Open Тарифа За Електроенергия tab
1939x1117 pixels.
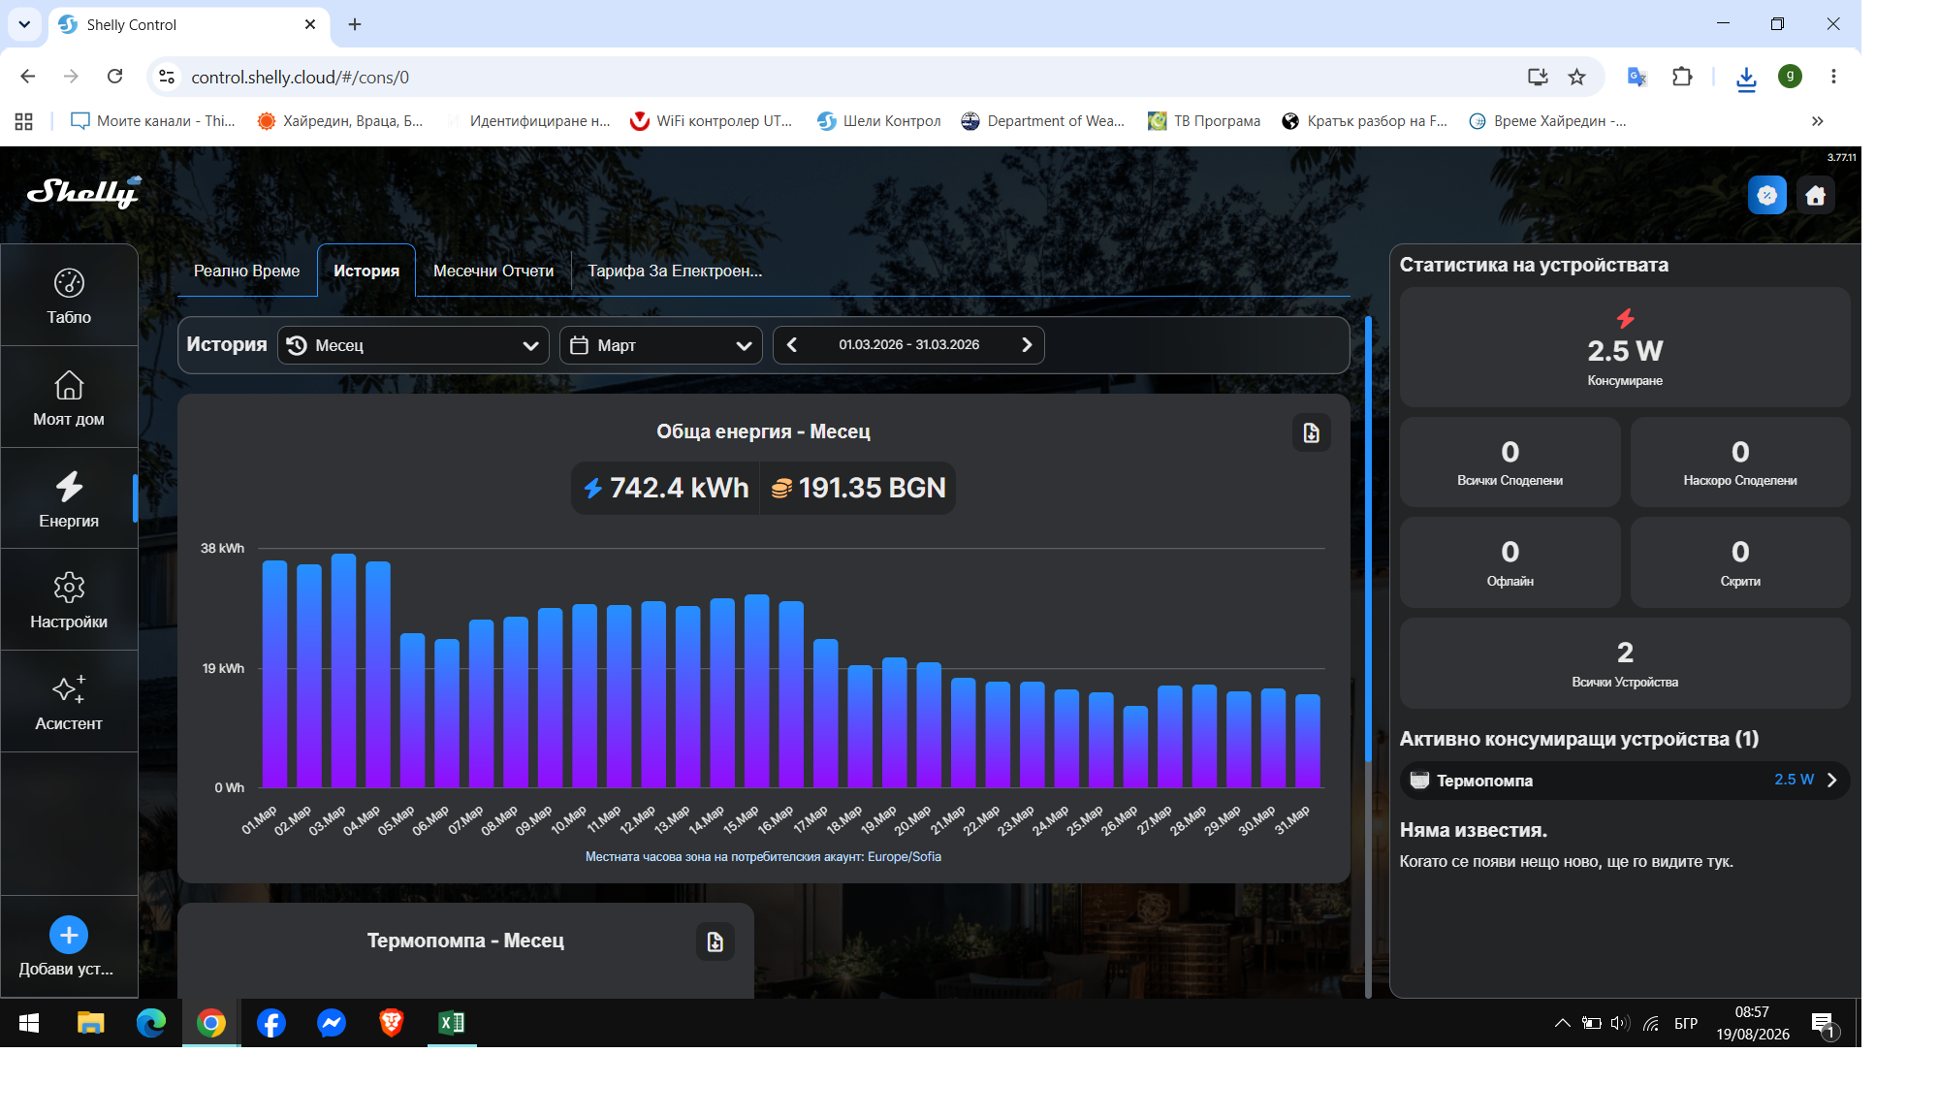675,271
